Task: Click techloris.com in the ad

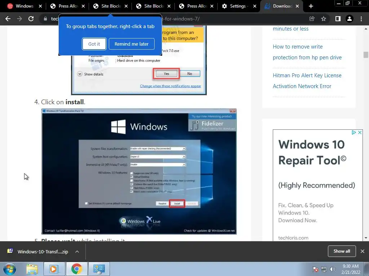Action: pyautogui.click(x=293, y=238)
